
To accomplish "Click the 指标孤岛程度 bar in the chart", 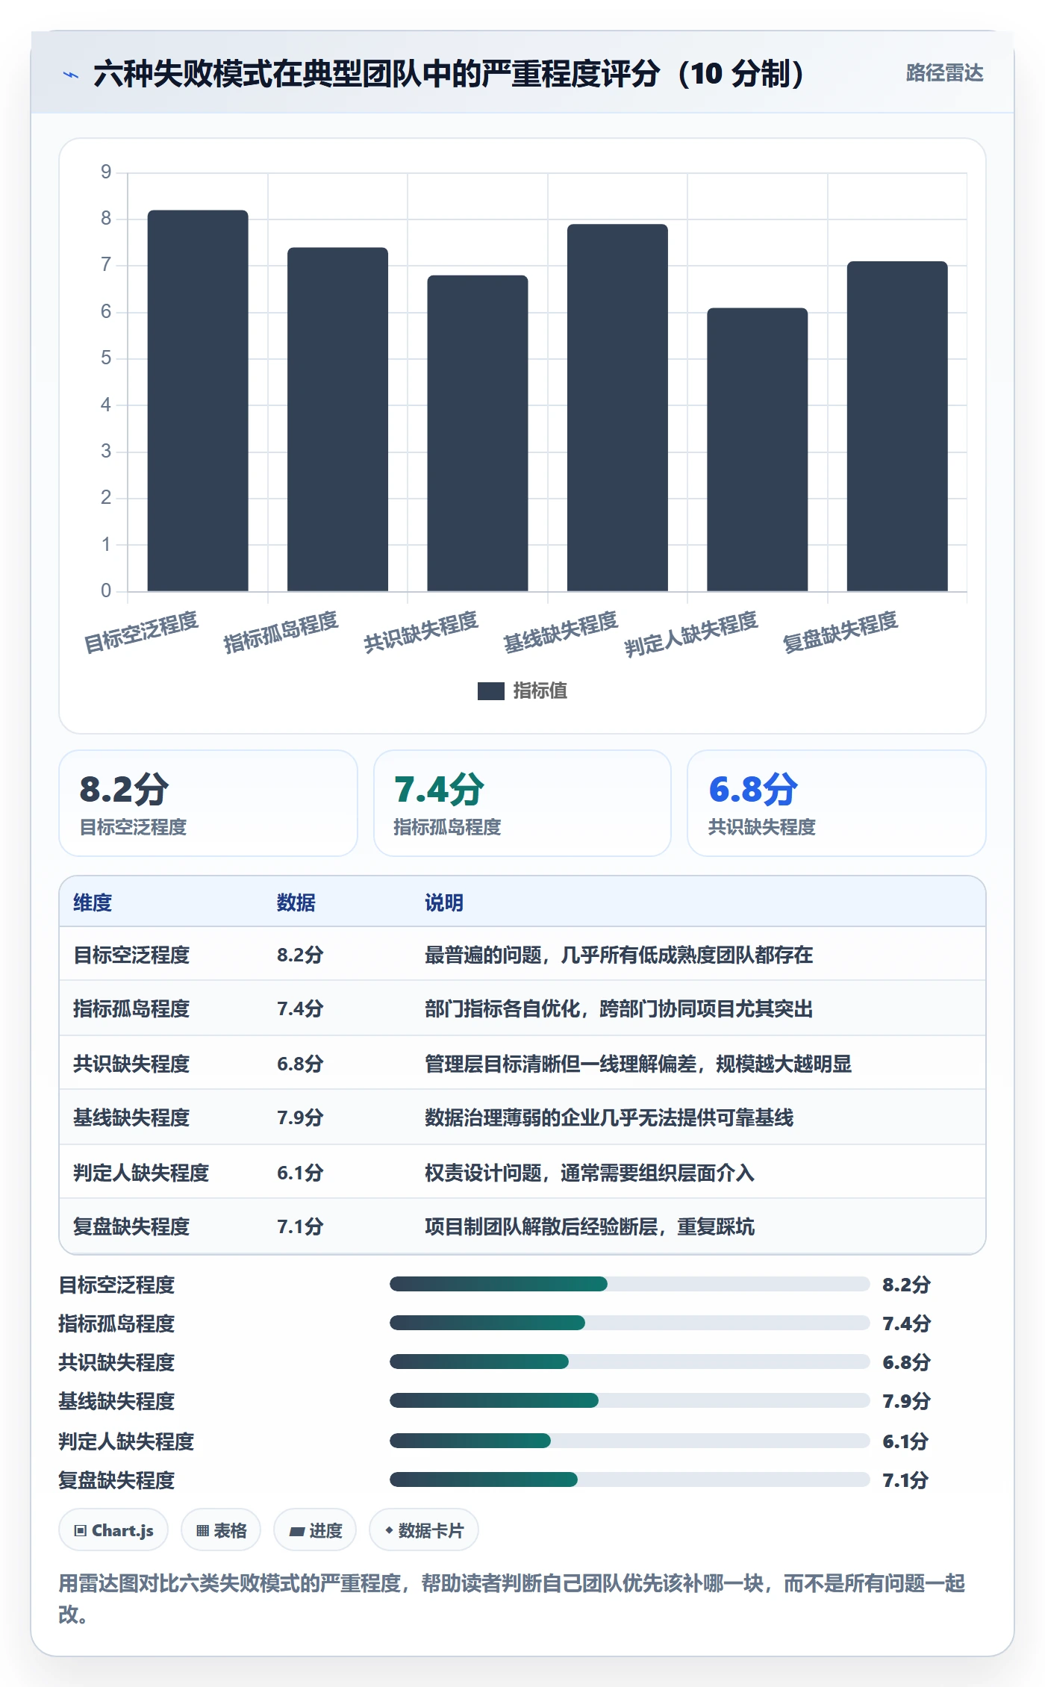I will [337, 420].
